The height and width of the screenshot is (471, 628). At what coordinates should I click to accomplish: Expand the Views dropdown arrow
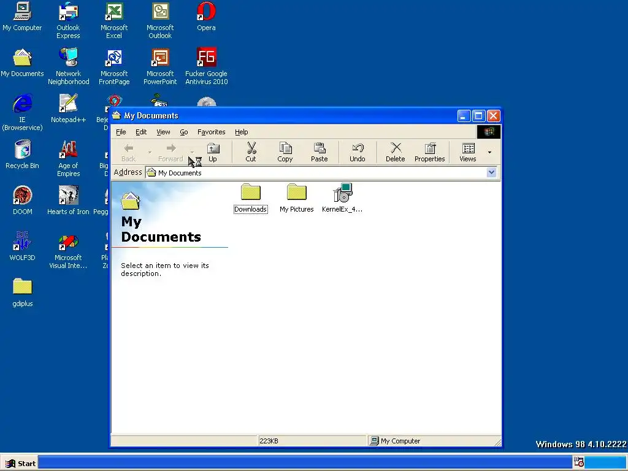pyautogui.click(x=489, y=153)
